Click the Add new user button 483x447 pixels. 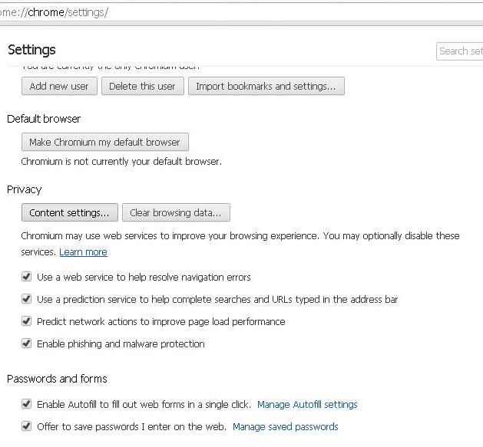tap(59, 86)
